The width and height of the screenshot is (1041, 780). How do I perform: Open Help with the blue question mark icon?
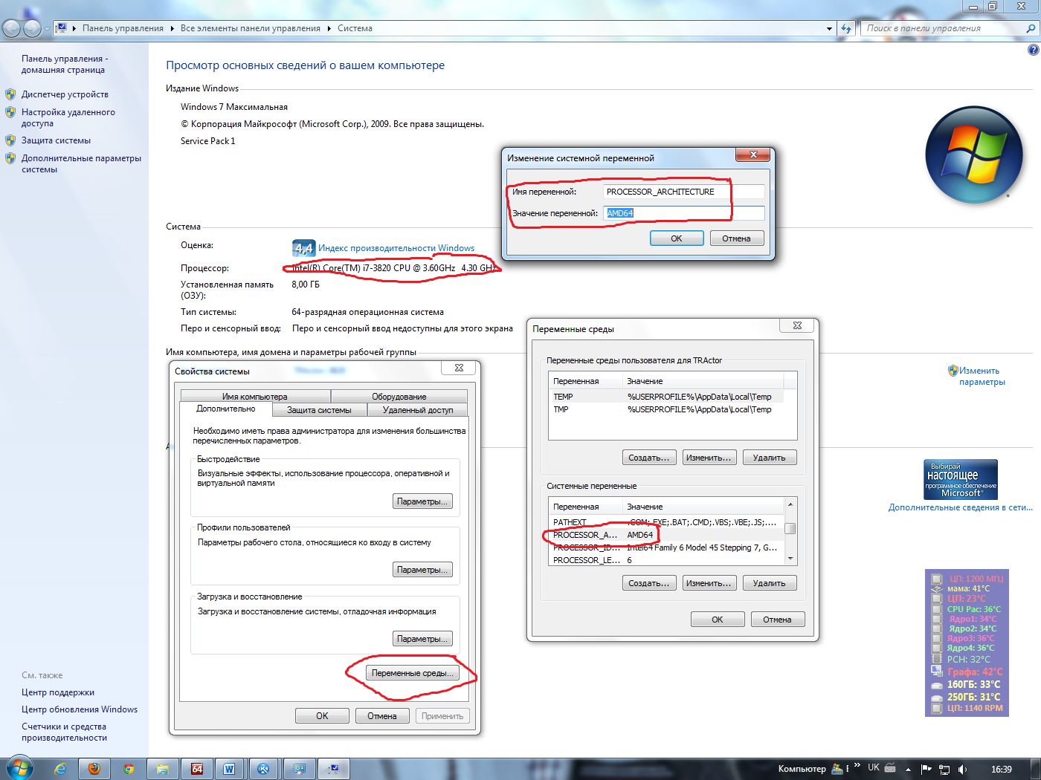coord(1033,50)
